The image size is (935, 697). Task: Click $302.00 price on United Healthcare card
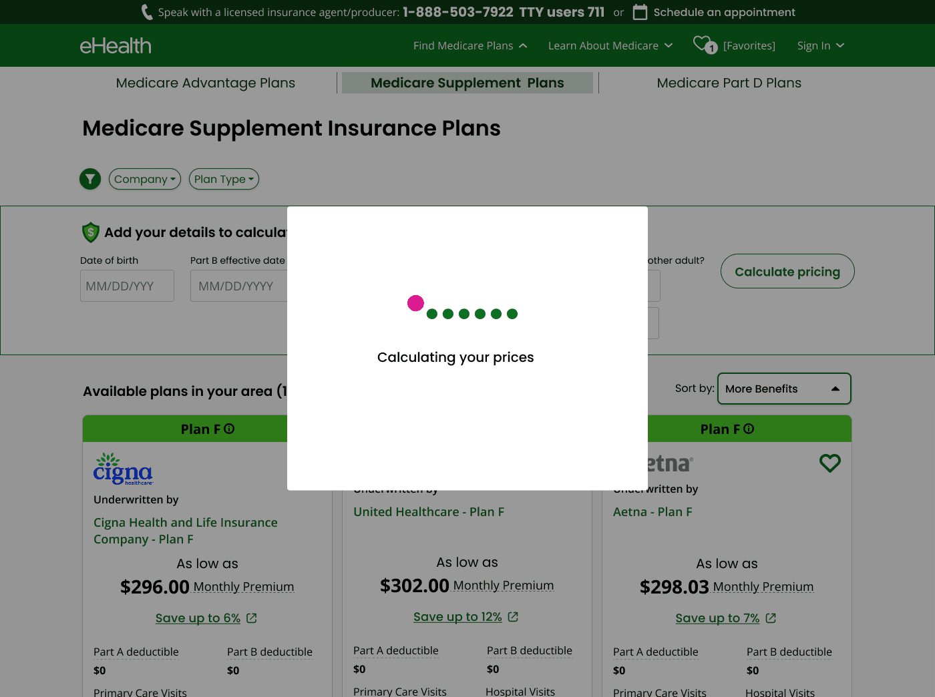pyautogui.click(x=415, y=586)
